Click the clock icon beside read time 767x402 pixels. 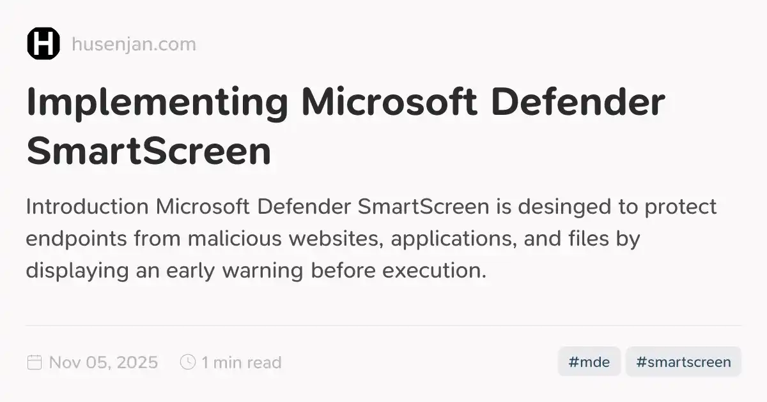pyautogui.click(x=188, y=362)
